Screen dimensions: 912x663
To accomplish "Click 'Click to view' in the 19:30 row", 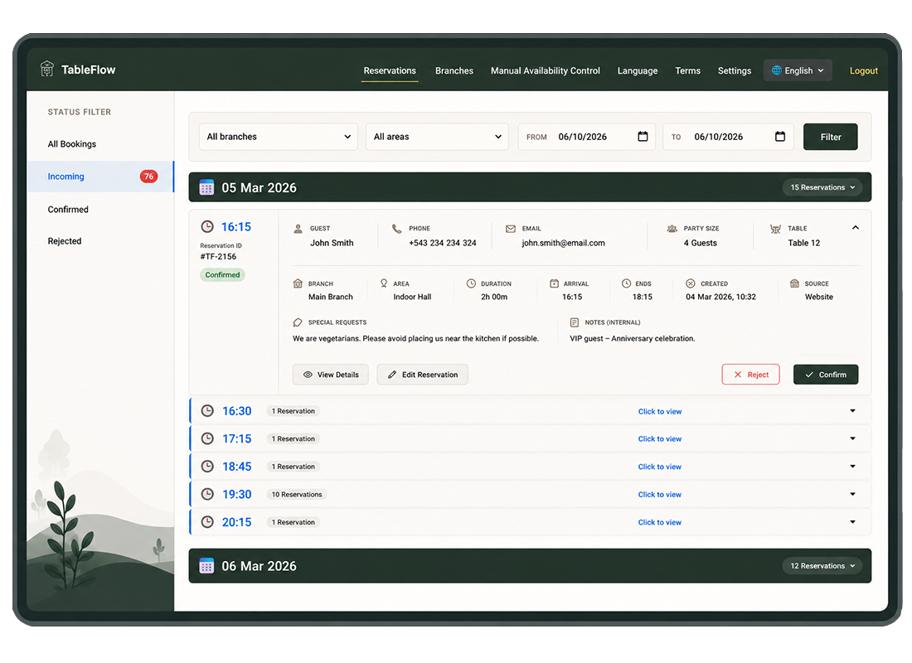I will click(660, 494).
